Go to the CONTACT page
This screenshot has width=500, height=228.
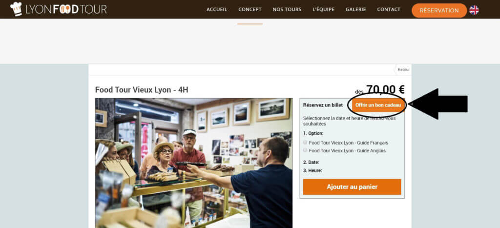389,10
